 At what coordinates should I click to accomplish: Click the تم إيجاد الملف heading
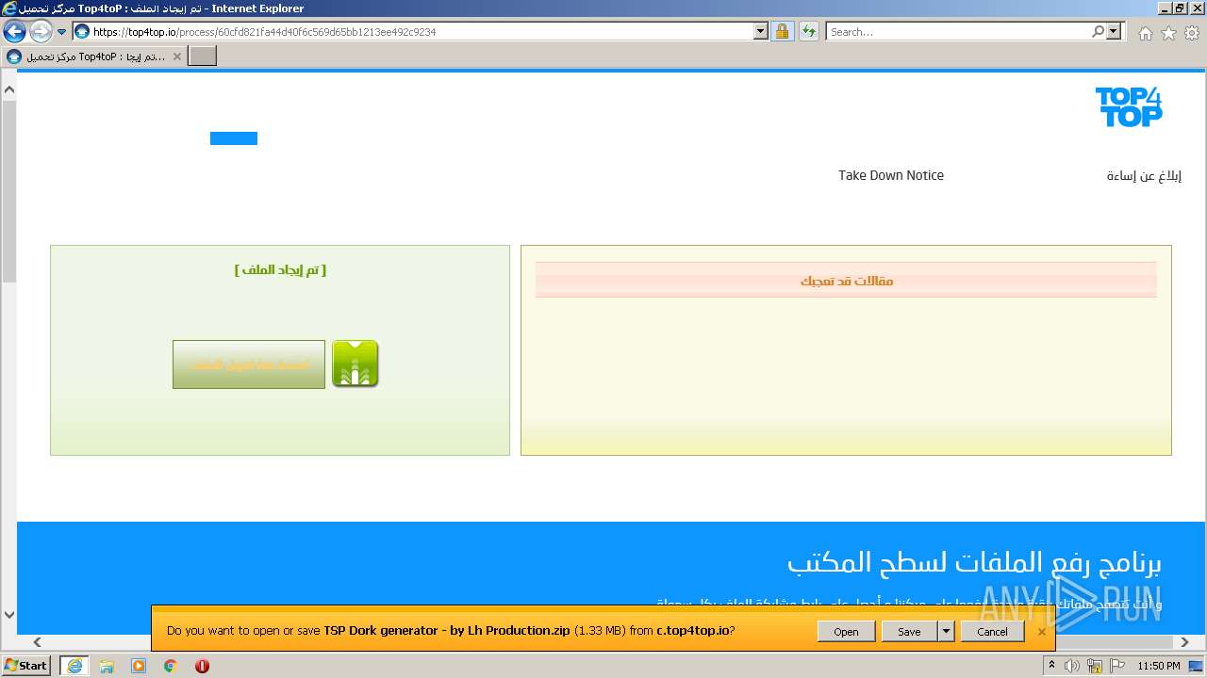click(280, 269)
